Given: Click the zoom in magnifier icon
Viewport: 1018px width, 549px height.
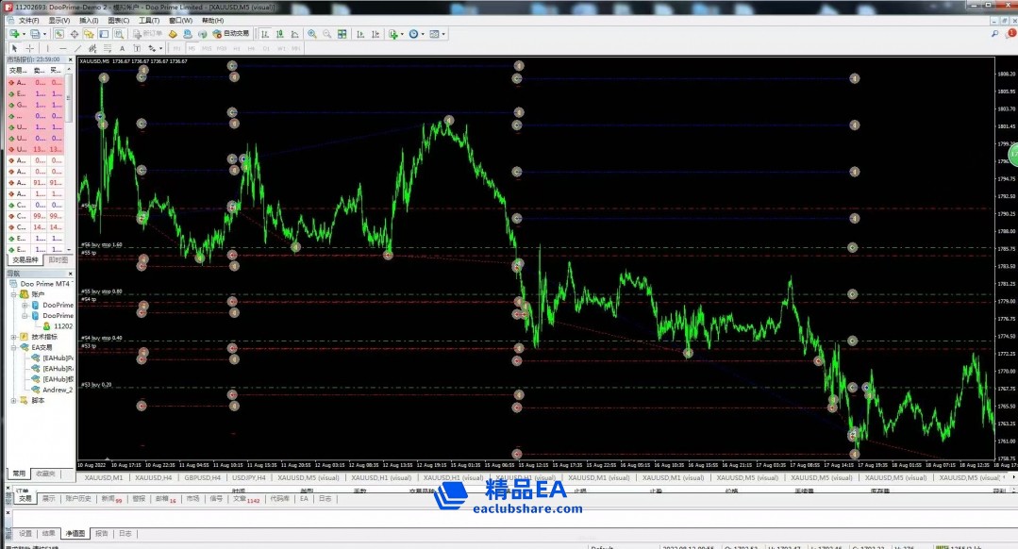Looking at the screenshot, I should pyautogui.click(x=311, y=34).
